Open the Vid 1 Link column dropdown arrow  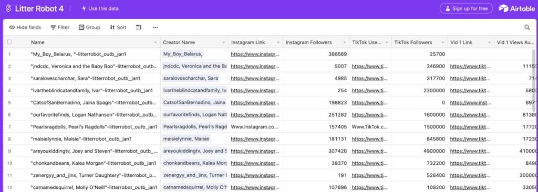coord(489,42)
